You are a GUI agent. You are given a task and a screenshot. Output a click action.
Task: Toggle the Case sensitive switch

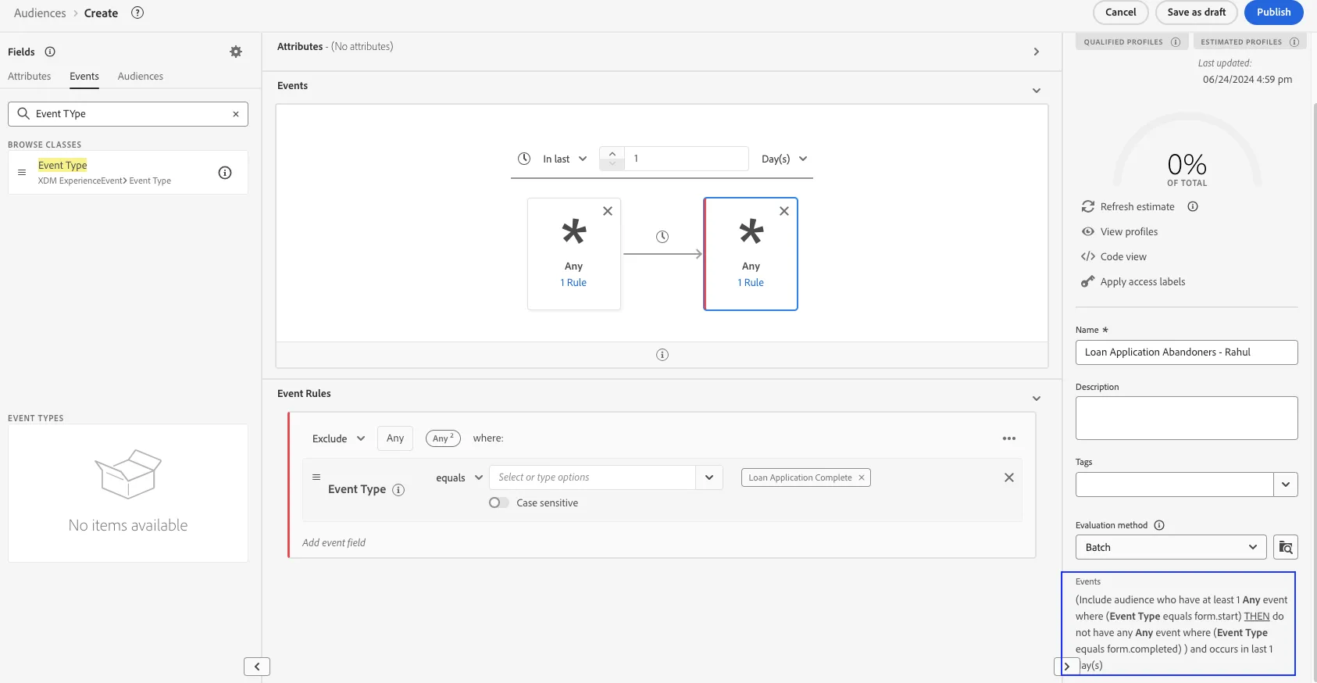pos(498,502)
